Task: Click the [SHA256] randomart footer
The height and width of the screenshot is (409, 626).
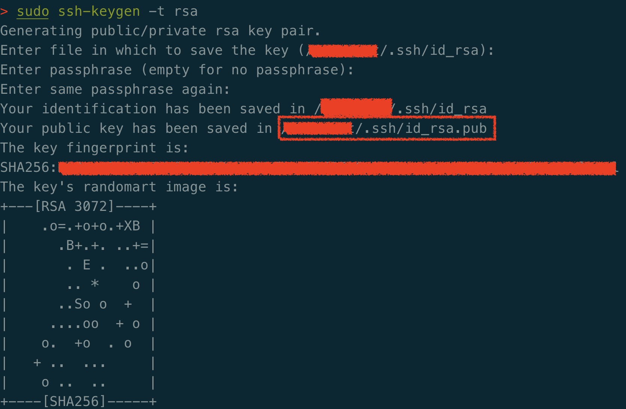Action: point(74,402)
